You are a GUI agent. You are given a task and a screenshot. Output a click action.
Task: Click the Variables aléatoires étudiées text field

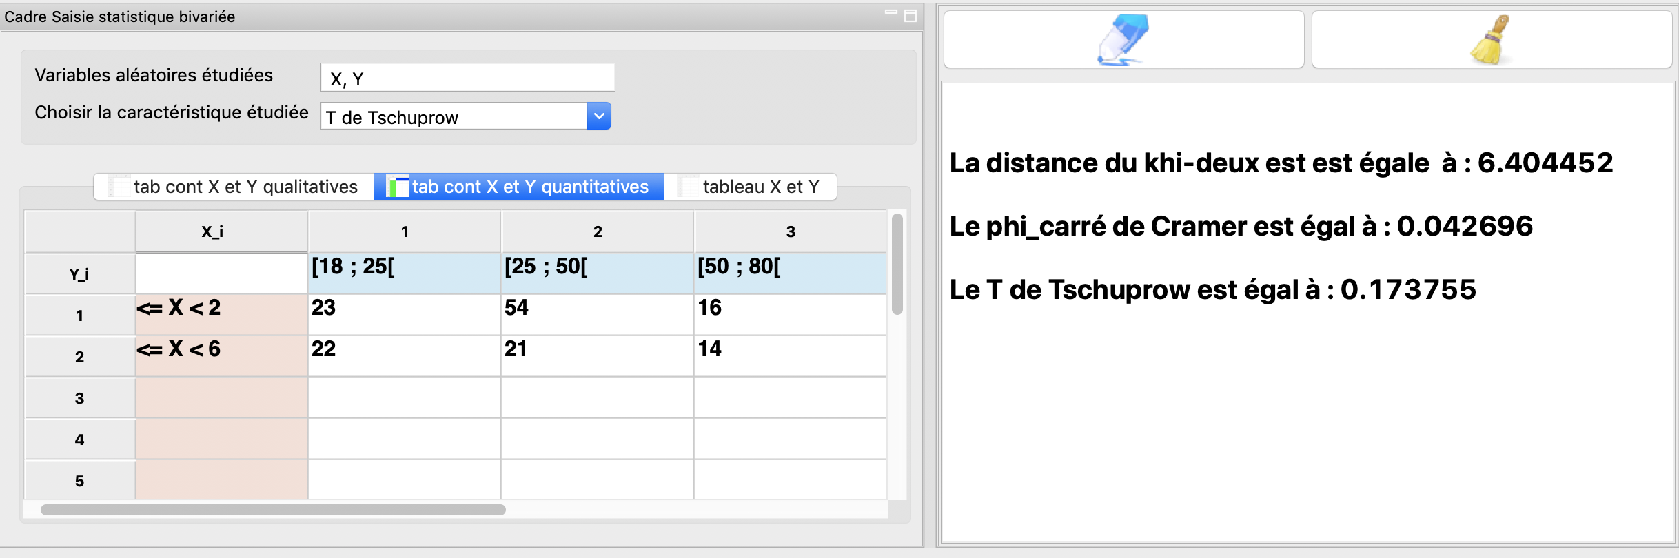click(468, 77)
